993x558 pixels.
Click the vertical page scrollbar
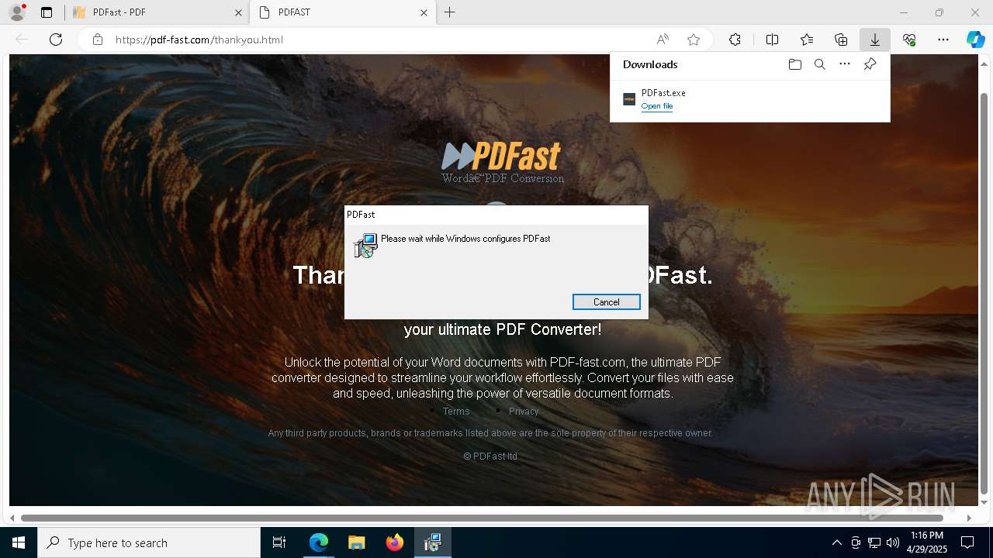point(984,293)
